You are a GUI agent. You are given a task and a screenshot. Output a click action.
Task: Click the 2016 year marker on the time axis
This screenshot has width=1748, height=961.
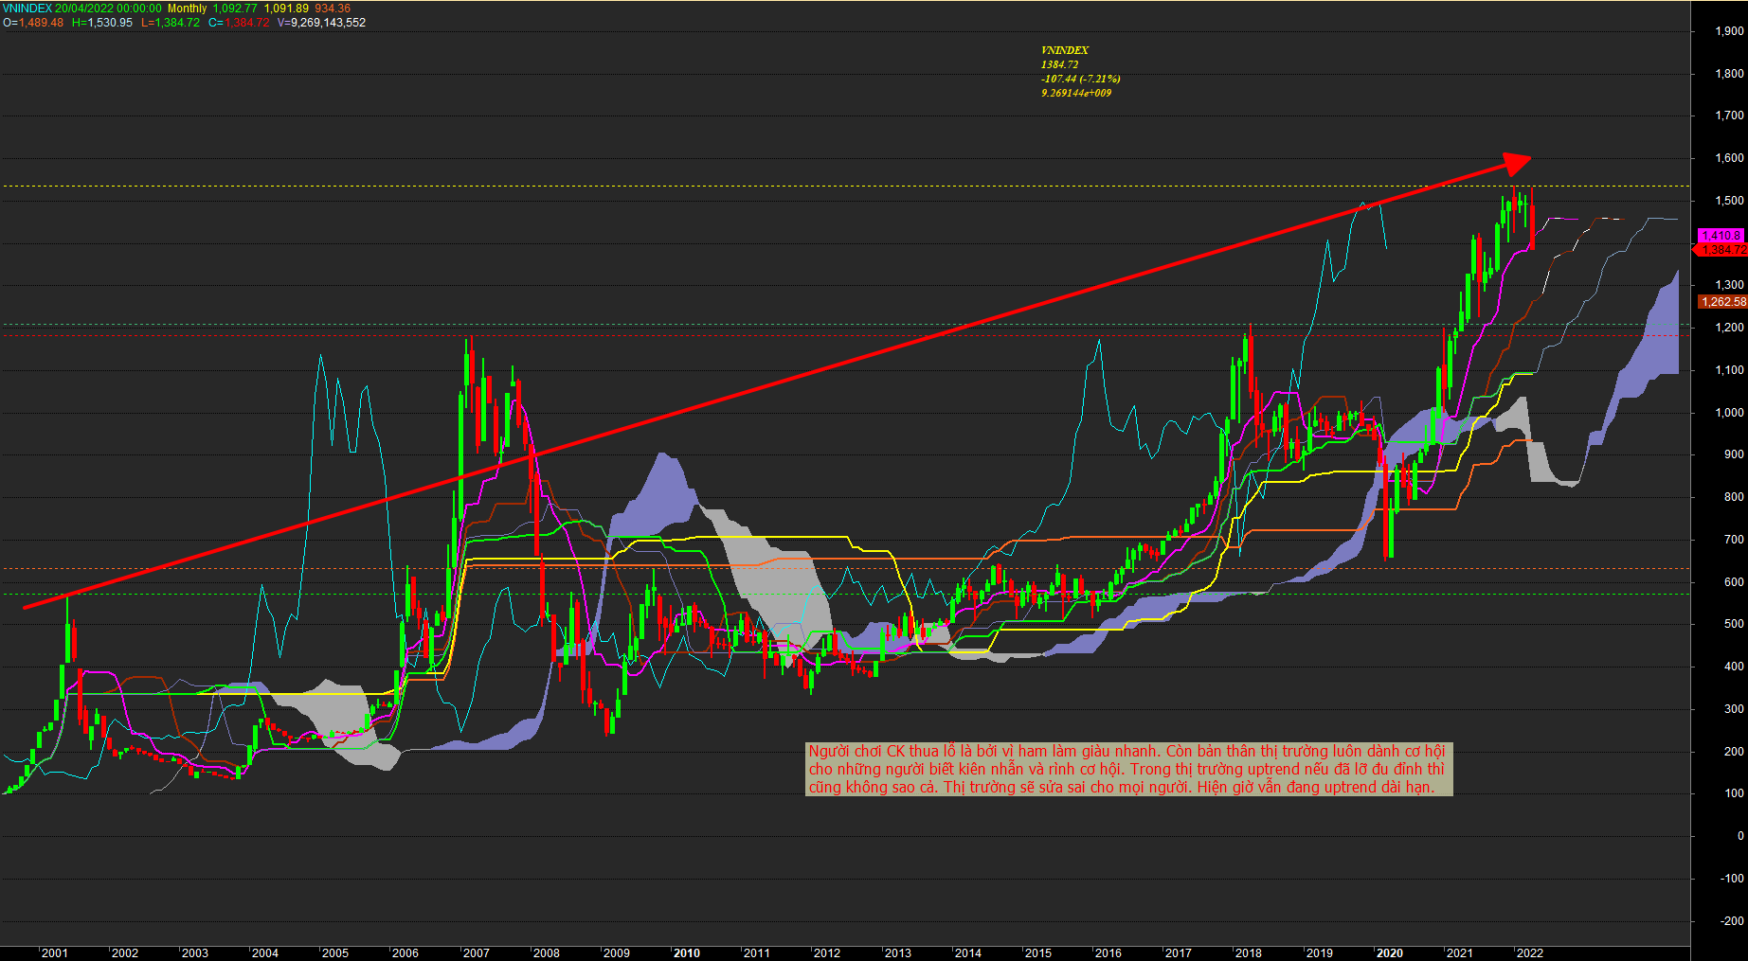click(1108, 953)
